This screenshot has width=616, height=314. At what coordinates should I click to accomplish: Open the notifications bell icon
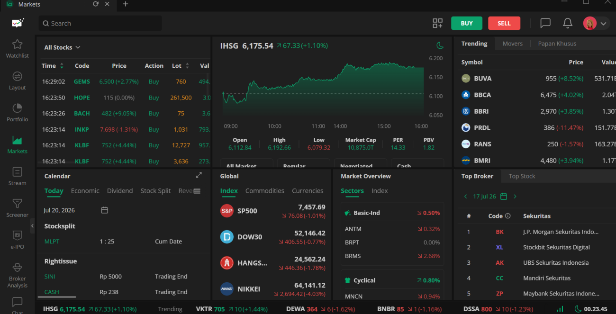568,23
